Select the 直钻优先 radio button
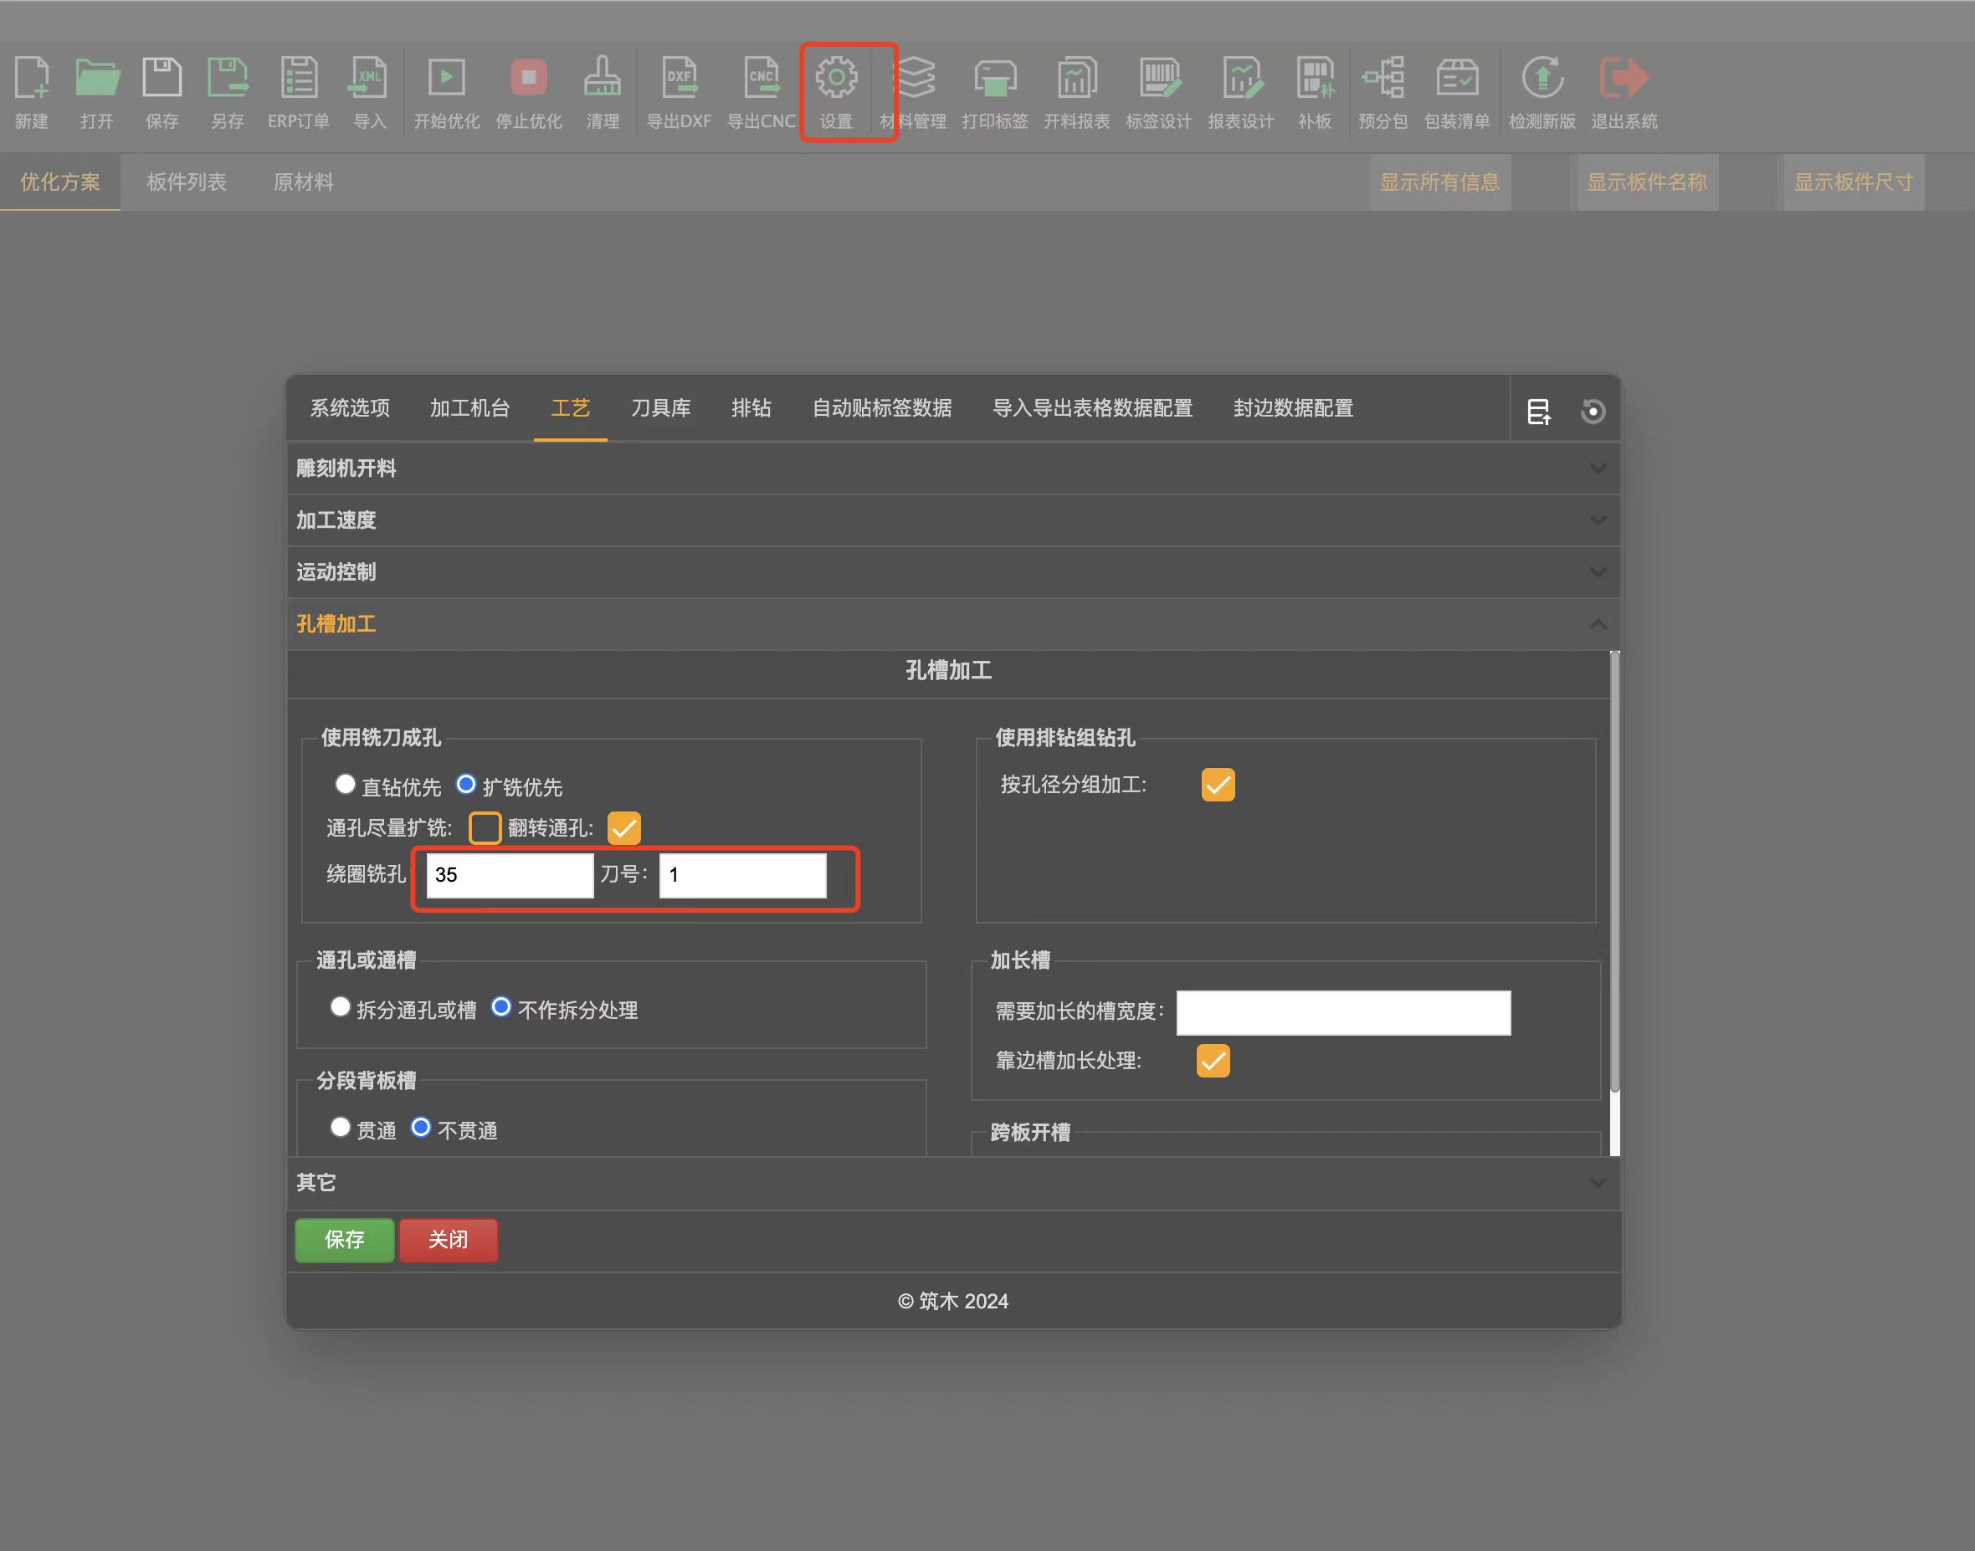The width and height of the screenshot is (1975, 1551). tap(346, 784)
